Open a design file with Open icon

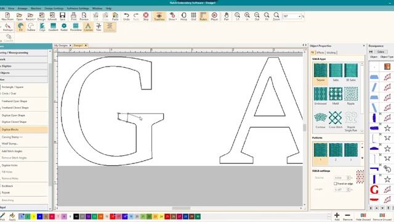[x=19, y=17]
